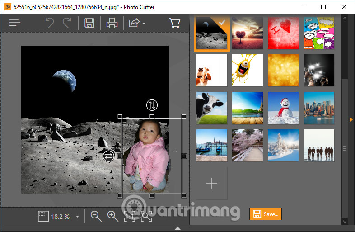Choose the yellow monster splat background
This screenshot has height=232, width=355.
tap(248, 70)
